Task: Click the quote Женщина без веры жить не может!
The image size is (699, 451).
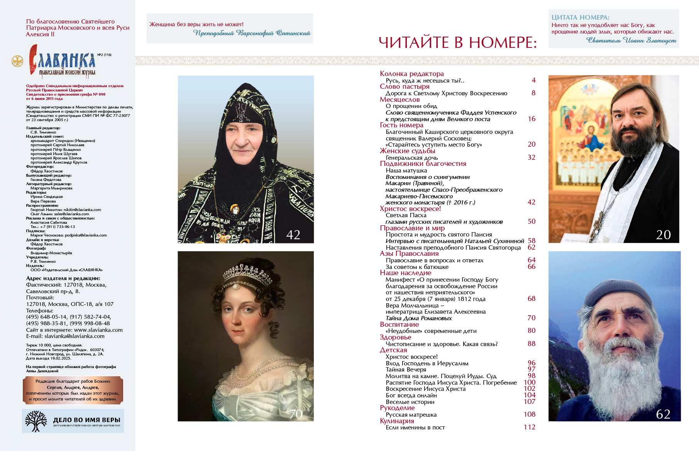Action: [196, 24]
